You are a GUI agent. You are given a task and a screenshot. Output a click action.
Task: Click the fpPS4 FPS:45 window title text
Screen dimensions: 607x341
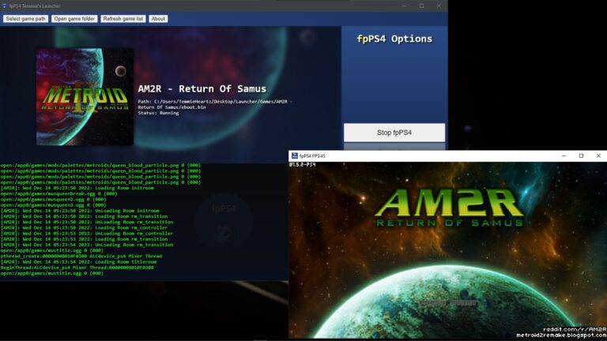coord(312,156)
